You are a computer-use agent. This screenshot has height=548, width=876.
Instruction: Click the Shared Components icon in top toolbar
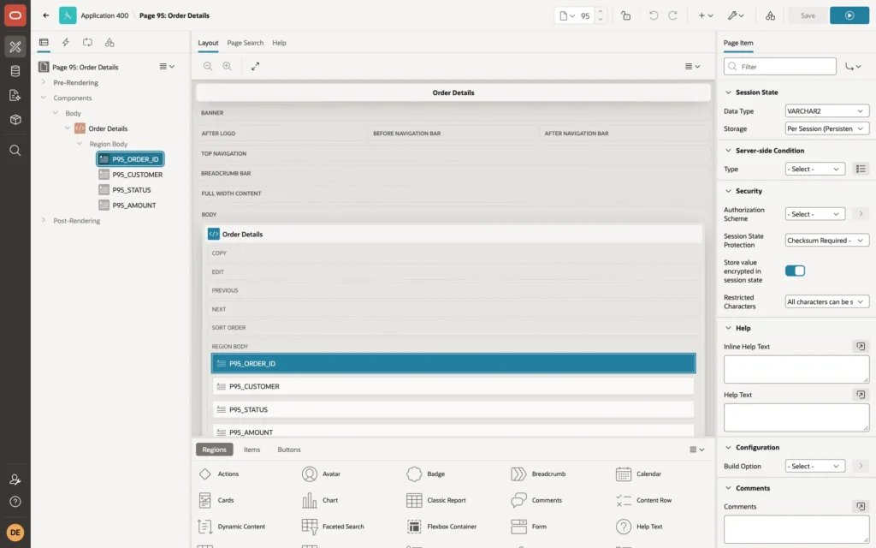click(x=771, y=15)
